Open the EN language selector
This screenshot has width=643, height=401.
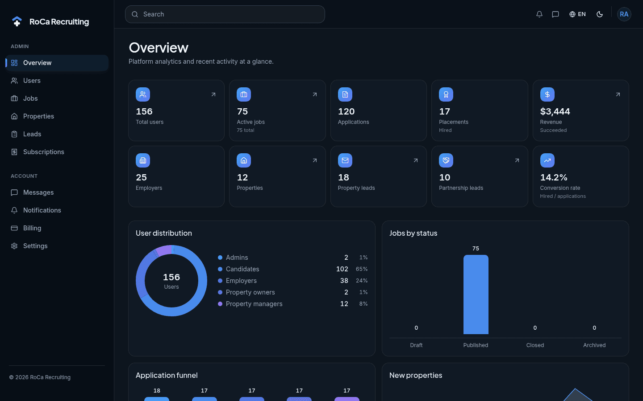tap(577, 14)
